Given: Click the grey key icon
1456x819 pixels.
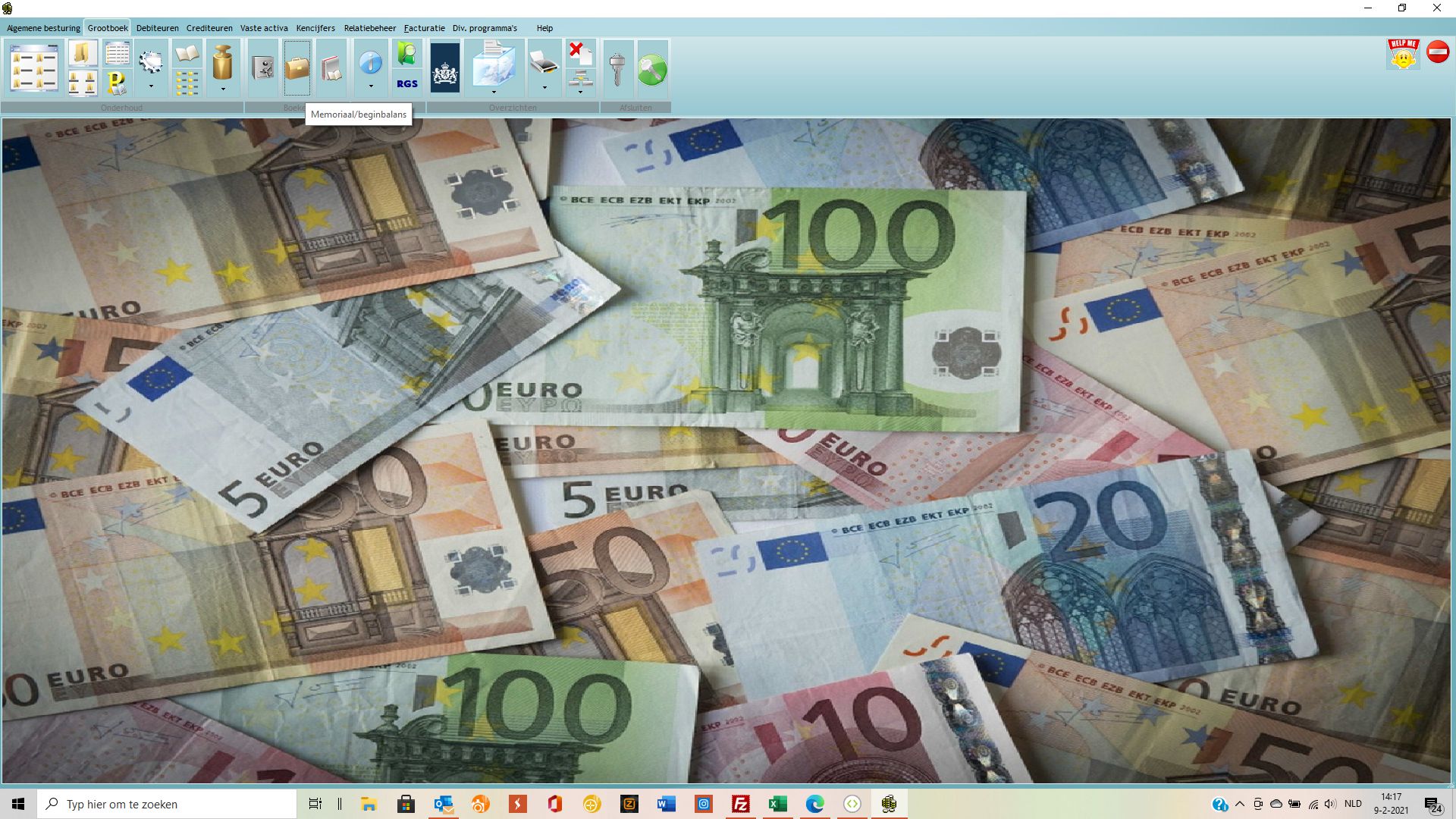Looking at the screenshot, I should (x=617, y=68).
